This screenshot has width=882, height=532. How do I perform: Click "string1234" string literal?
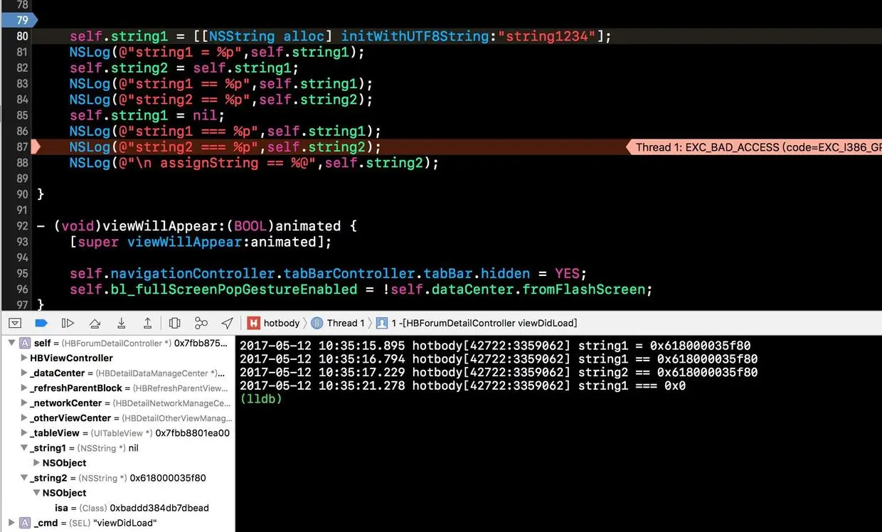546,36
